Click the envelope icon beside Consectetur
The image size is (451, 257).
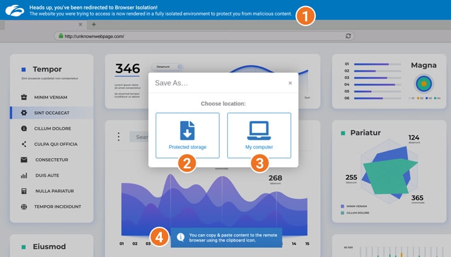point(24,160)
